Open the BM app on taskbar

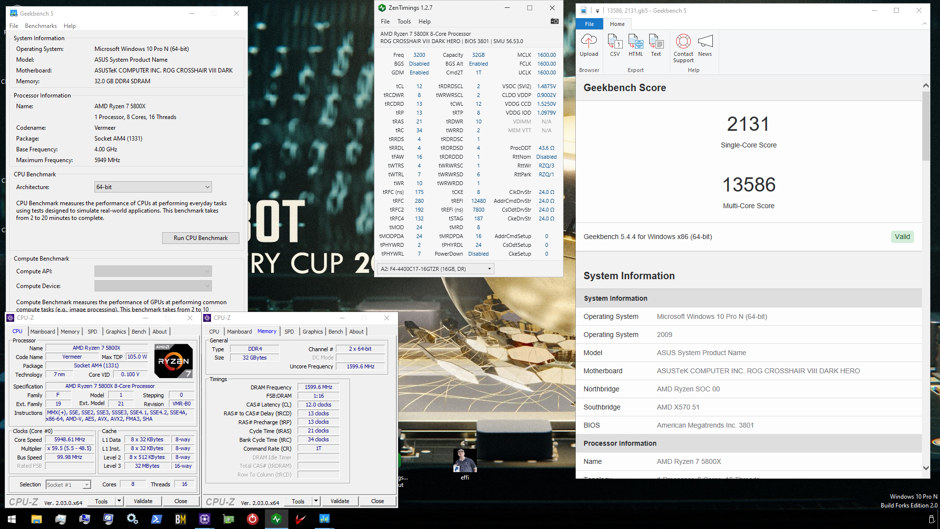(180, 519)
